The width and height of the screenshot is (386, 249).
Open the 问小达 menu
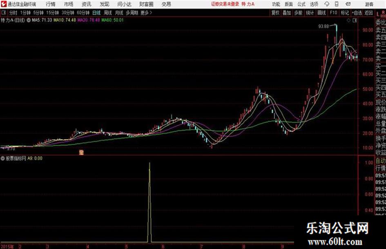click(124, 4)
